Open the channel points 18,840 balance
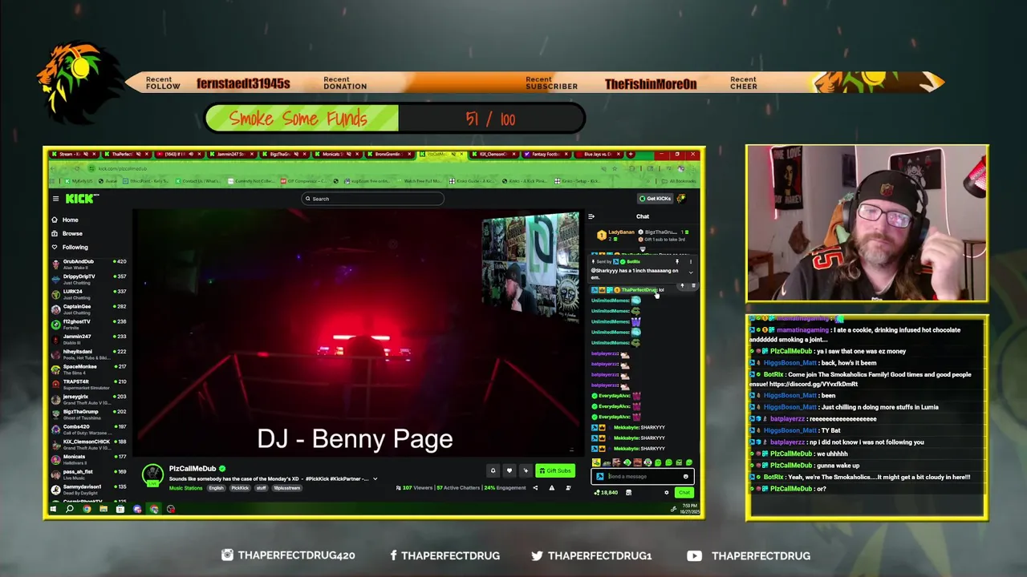This screenshot has height=577, width=1027. (606, 492)
